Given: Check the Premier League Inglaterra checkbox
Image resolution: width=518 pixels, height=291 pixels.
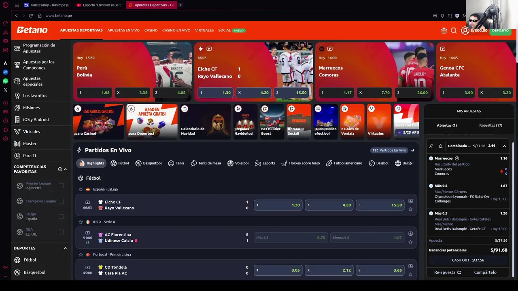Looking at the screenshot, I should coord(61,186).
